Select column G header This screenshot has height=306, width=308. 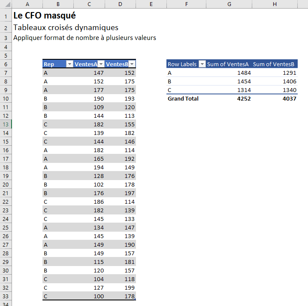pyautogui.click(x=229, y=4)
